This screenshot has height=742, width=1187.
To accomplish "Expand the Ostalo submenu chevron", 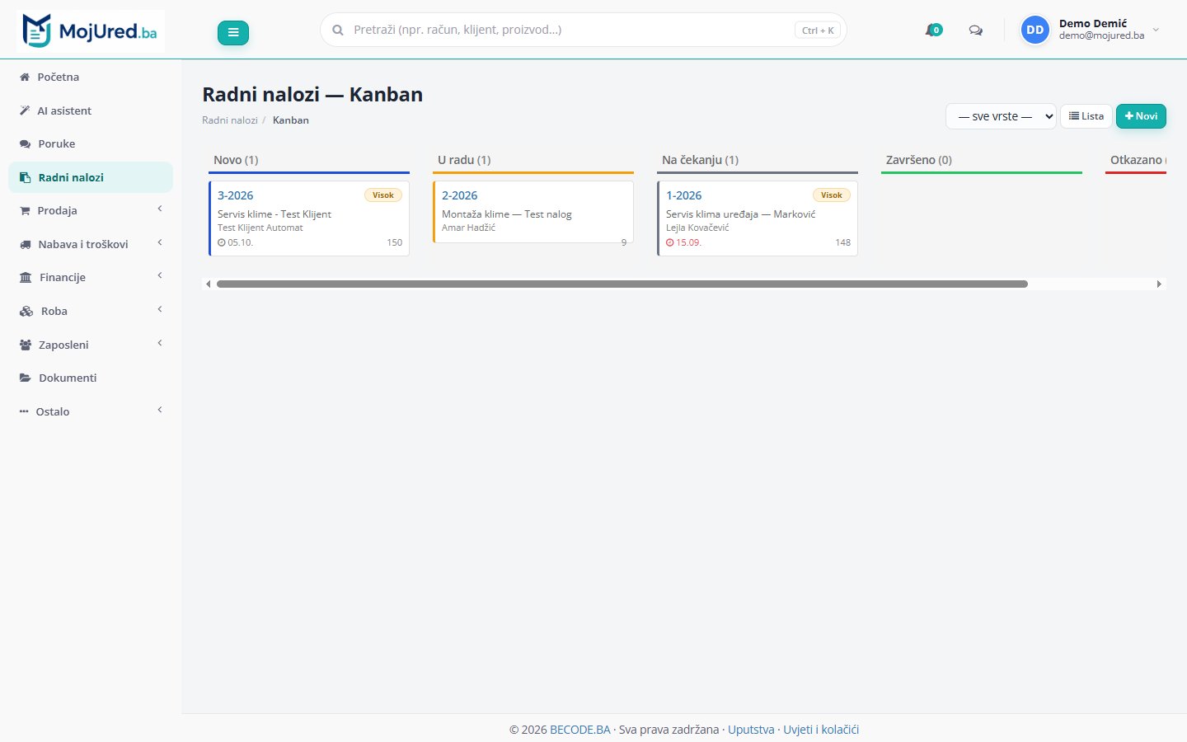I will pos(160,411).
